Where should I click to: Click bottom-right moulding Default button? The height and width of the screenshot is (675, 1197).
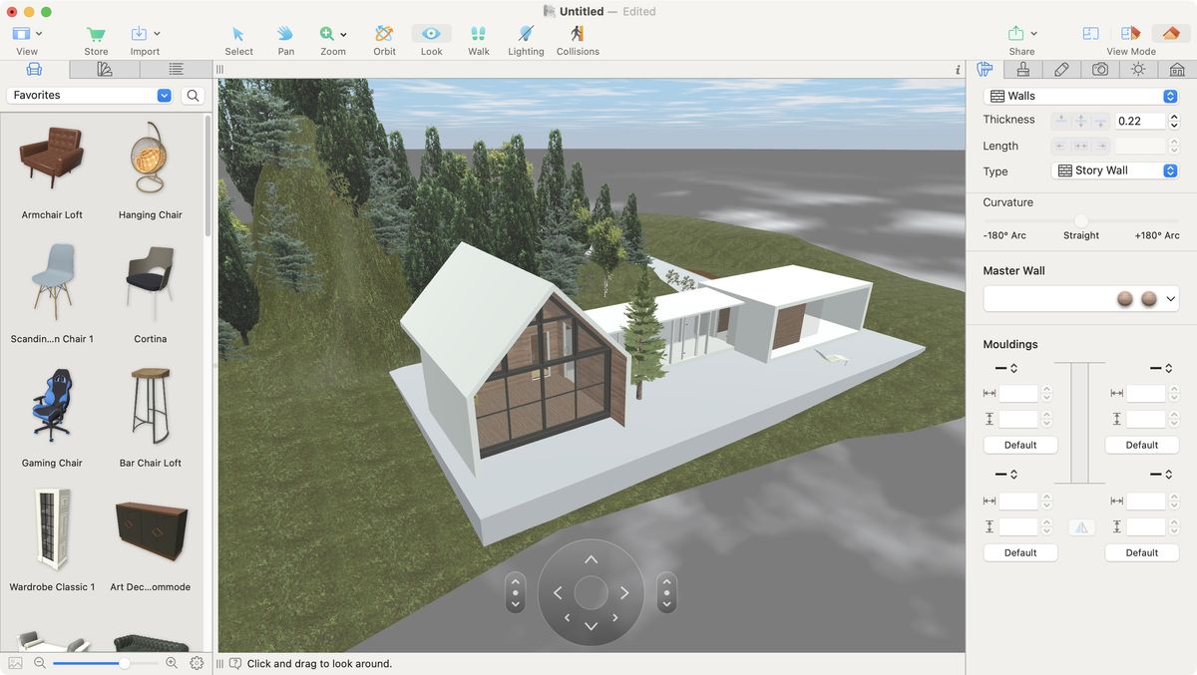pos(1142,552)
